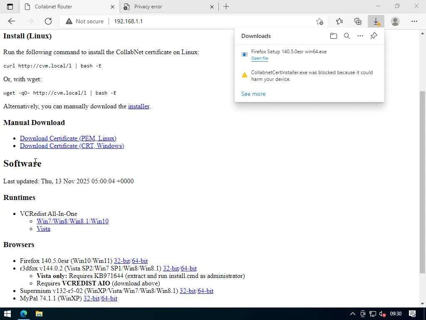Image resolution: width=426 pixels, height=320 pixels.
Task: Download r3dfox v144.0.2 32-bit
Action: [x=171, y=268]
